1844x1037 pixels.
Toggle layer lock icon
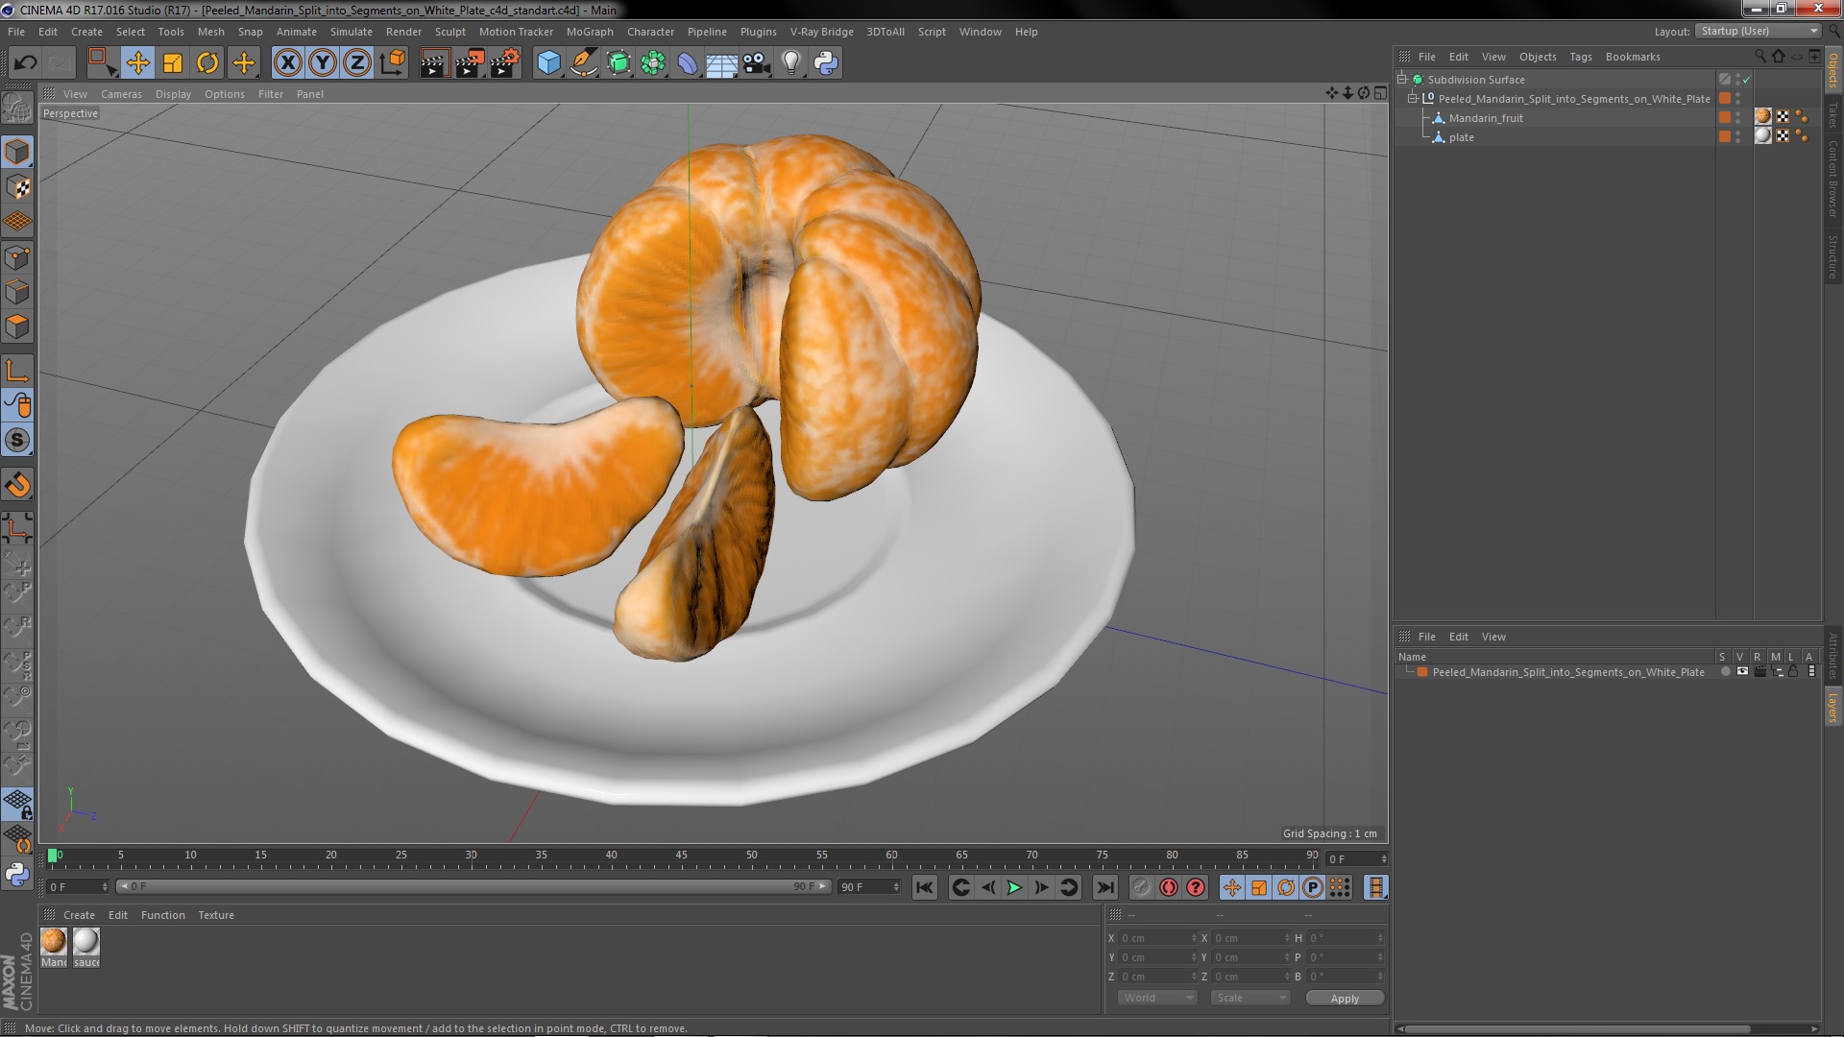pos(1793,672)
